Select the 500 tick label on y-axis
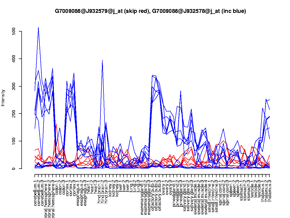The image size is (290, 218). point(14,32)
